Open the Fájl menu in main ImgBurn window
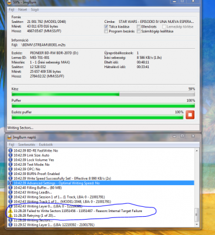This screenshot has height=235, width=215. (x=12, y=9)
